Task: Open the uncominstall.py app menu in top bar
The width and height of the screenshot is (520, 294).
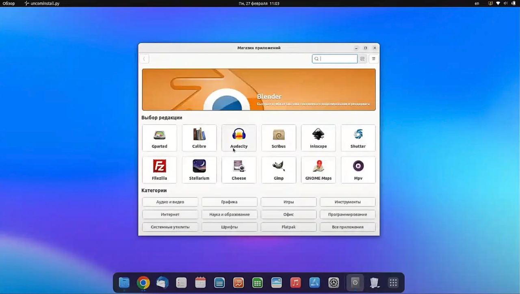Action: [x=42, y=3]
